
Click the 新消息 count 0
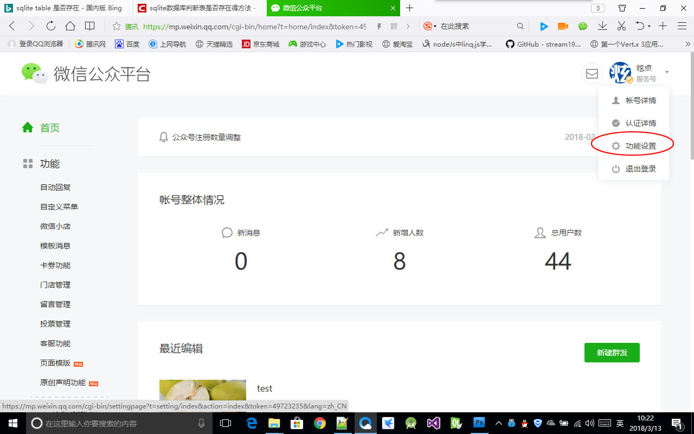[x=241, y=261]
